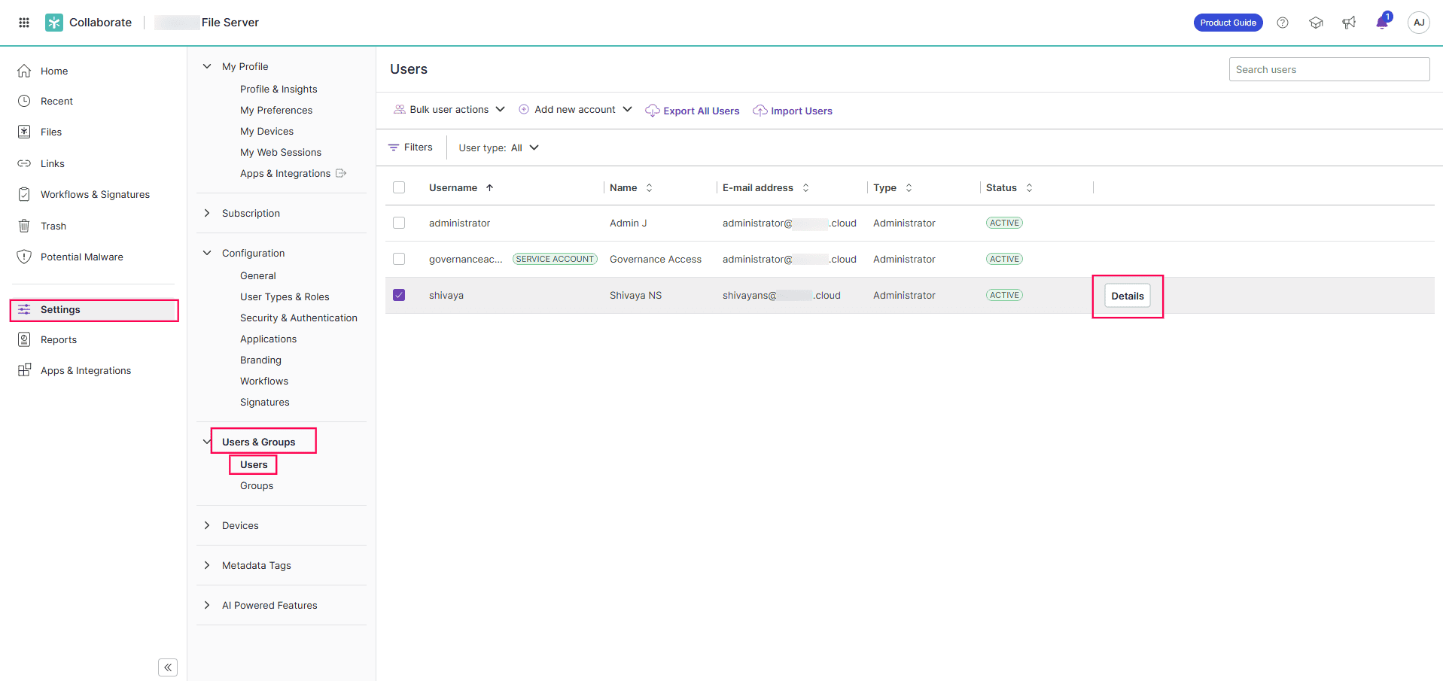The height and width of the screenshot is (681, 1443).
Task: Open the help question mark icon
Action: pos(1283,23)
